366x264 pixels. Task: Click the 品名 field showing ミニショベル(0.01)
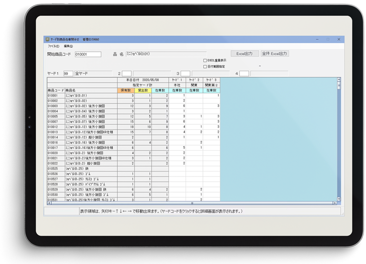pos(166,54)
